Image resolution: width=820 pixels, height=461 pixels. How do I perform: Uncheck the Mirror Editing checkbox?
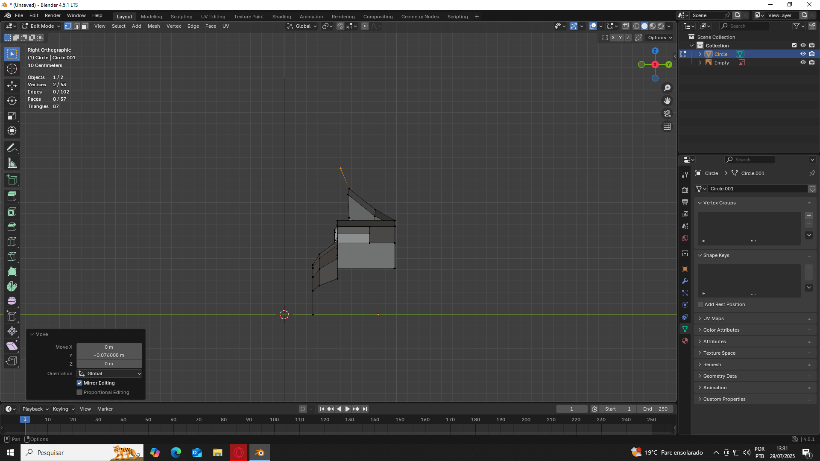coord(79,383)
